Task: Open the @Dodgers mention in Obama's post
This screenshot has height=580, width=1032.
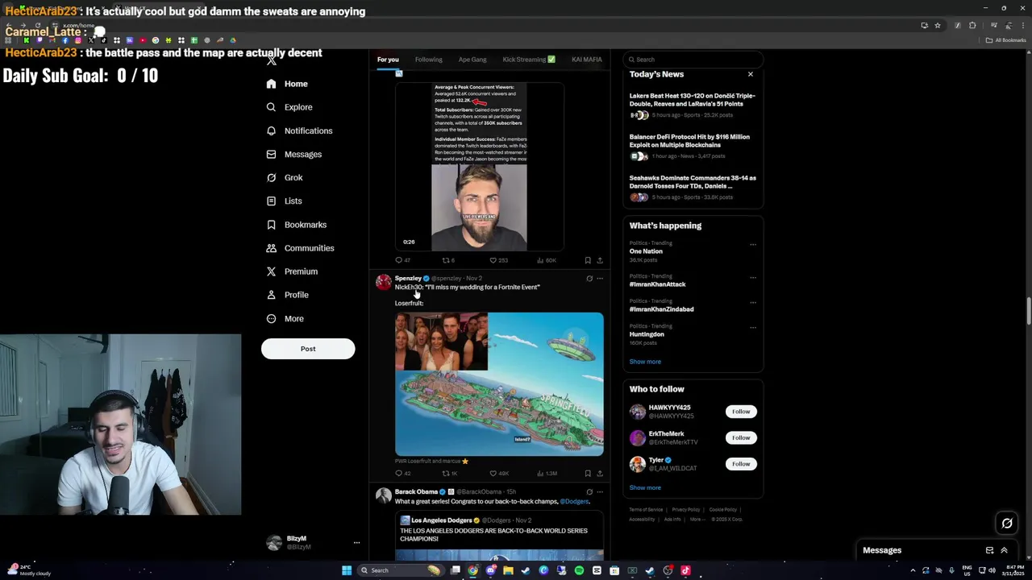Action: (x=575, y=501)
